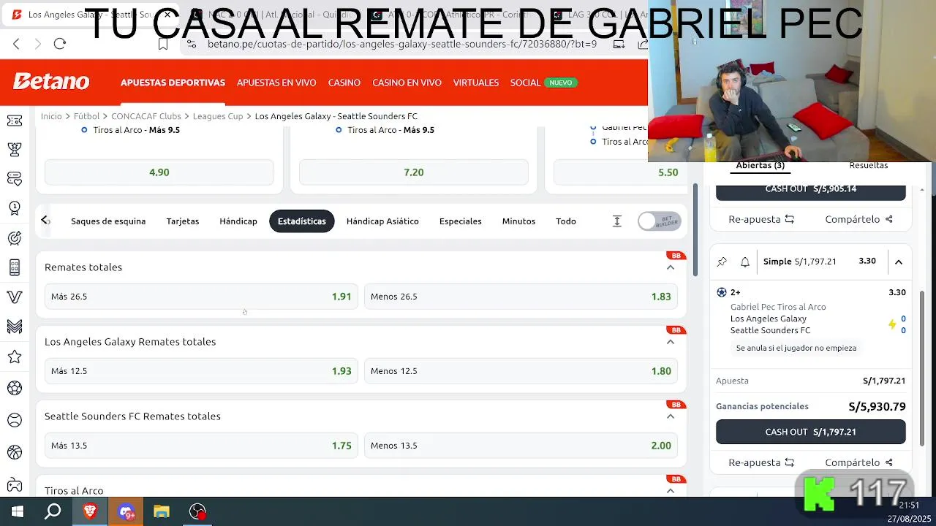The width and height of the screenshot is (936, 526).
Task: Bet on Galaxy Menos 12.5 at 1.80
Action: (521, 371)
